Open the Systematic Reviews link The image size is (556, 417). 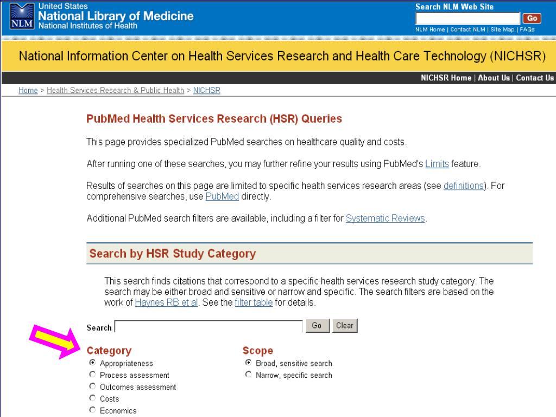(385, 218)
